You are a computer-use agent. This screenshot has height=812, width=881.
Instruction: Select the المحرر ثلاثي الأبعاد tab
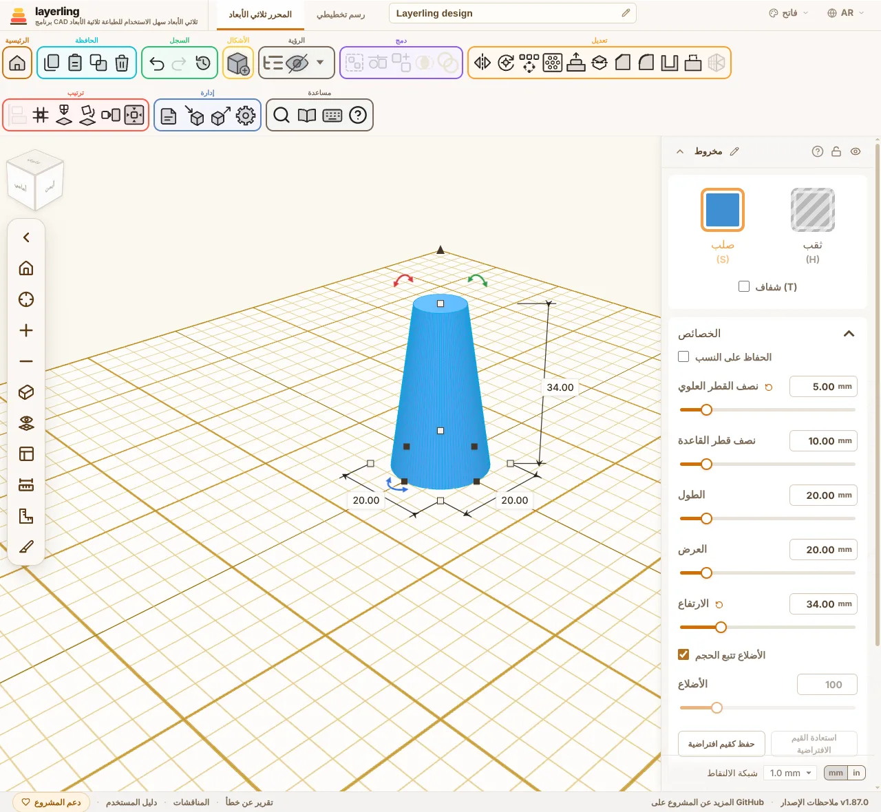[260, 14]
